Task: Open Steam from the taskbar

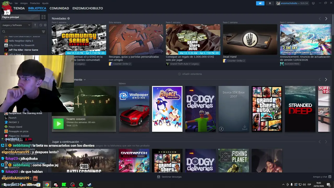Action: (89, 185)
